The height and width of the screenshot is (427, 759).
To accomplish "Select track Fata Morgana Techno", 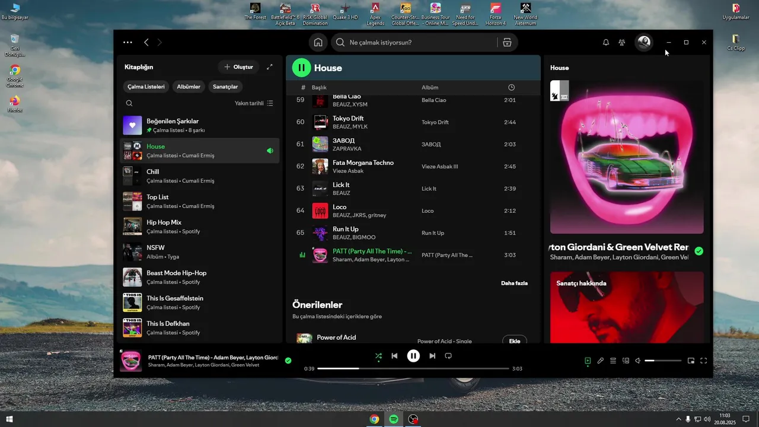I will 413,167.
